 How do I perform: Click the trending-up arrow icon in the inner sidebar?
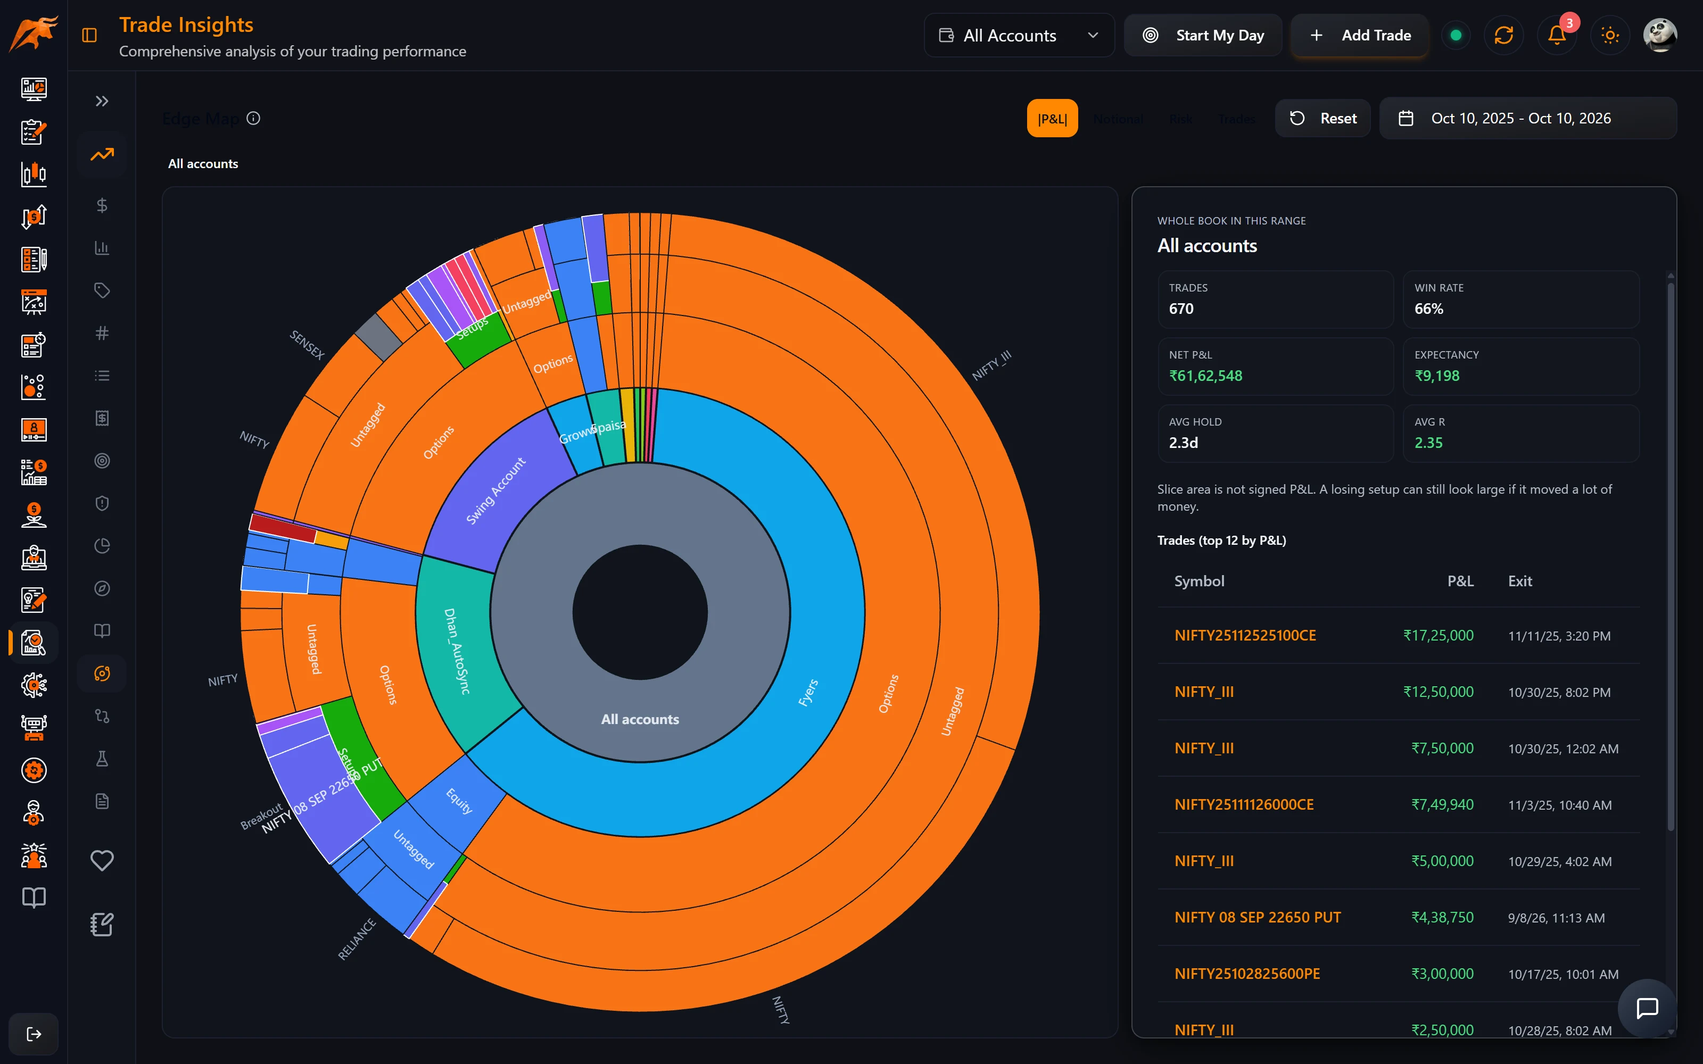(x=102, y=154)
